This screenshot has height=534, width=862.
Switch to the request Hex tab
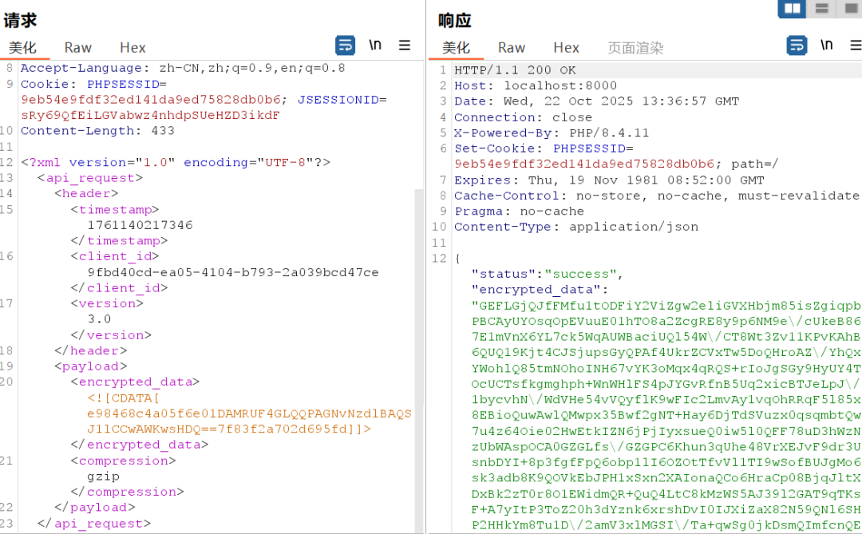click(132, 48)
